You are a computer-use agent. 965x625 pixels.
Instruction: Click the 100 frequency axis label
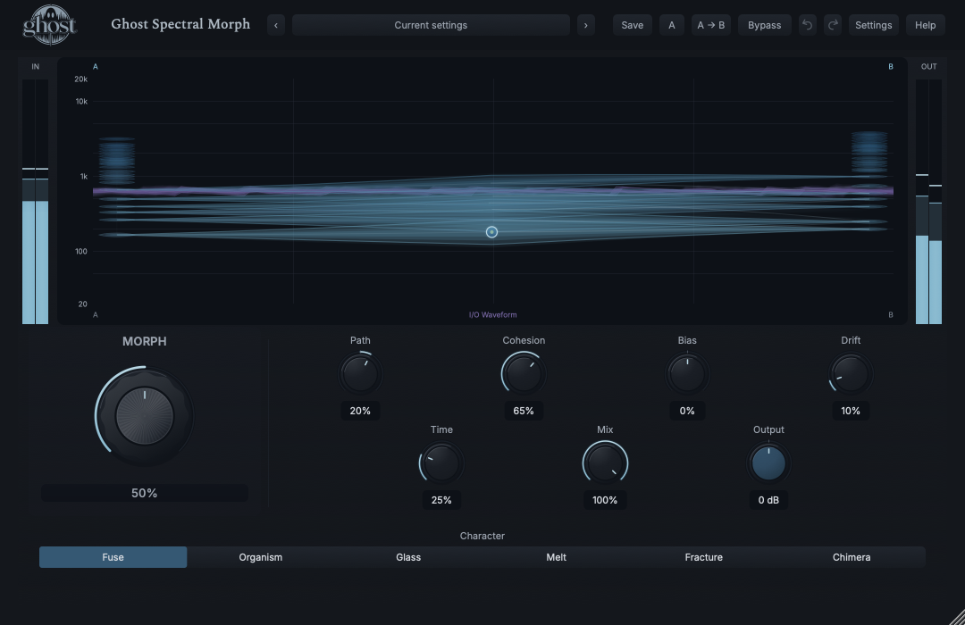[x=81, y=252]
